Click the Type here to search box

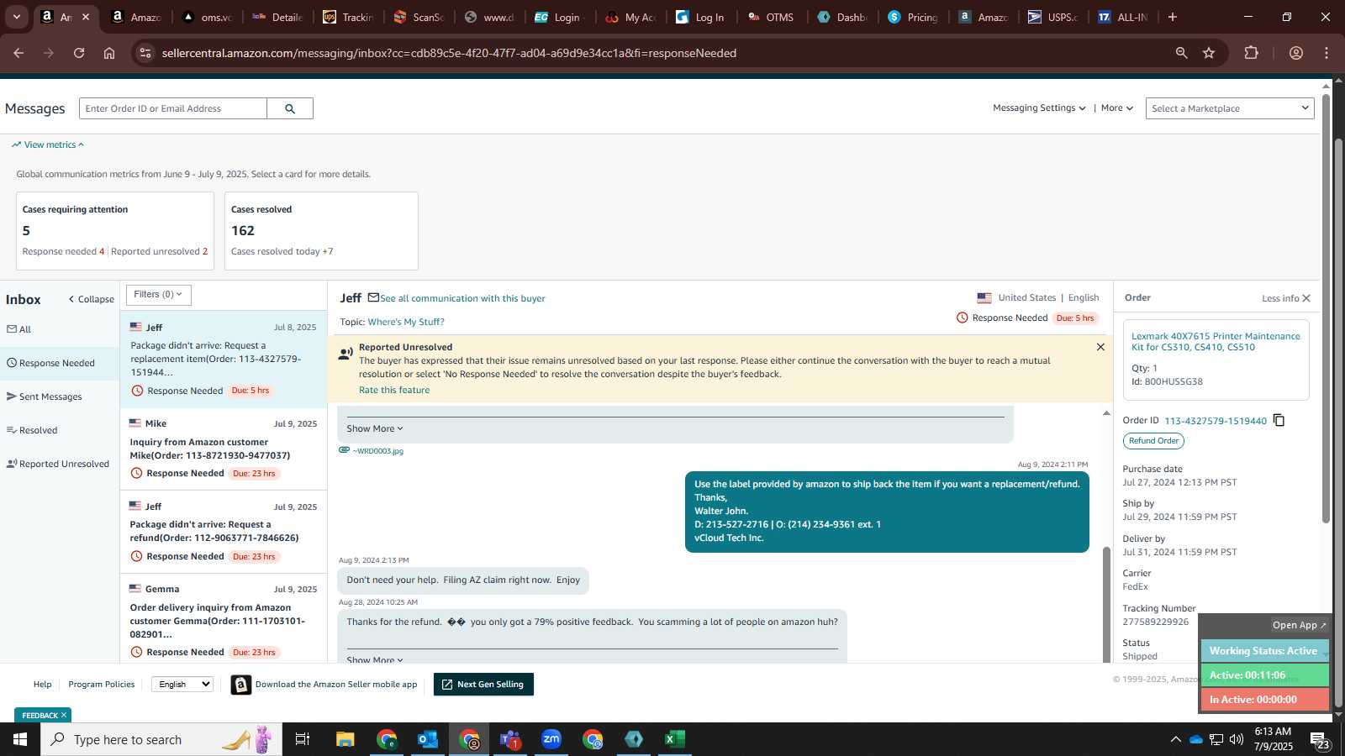coord(161,739)
